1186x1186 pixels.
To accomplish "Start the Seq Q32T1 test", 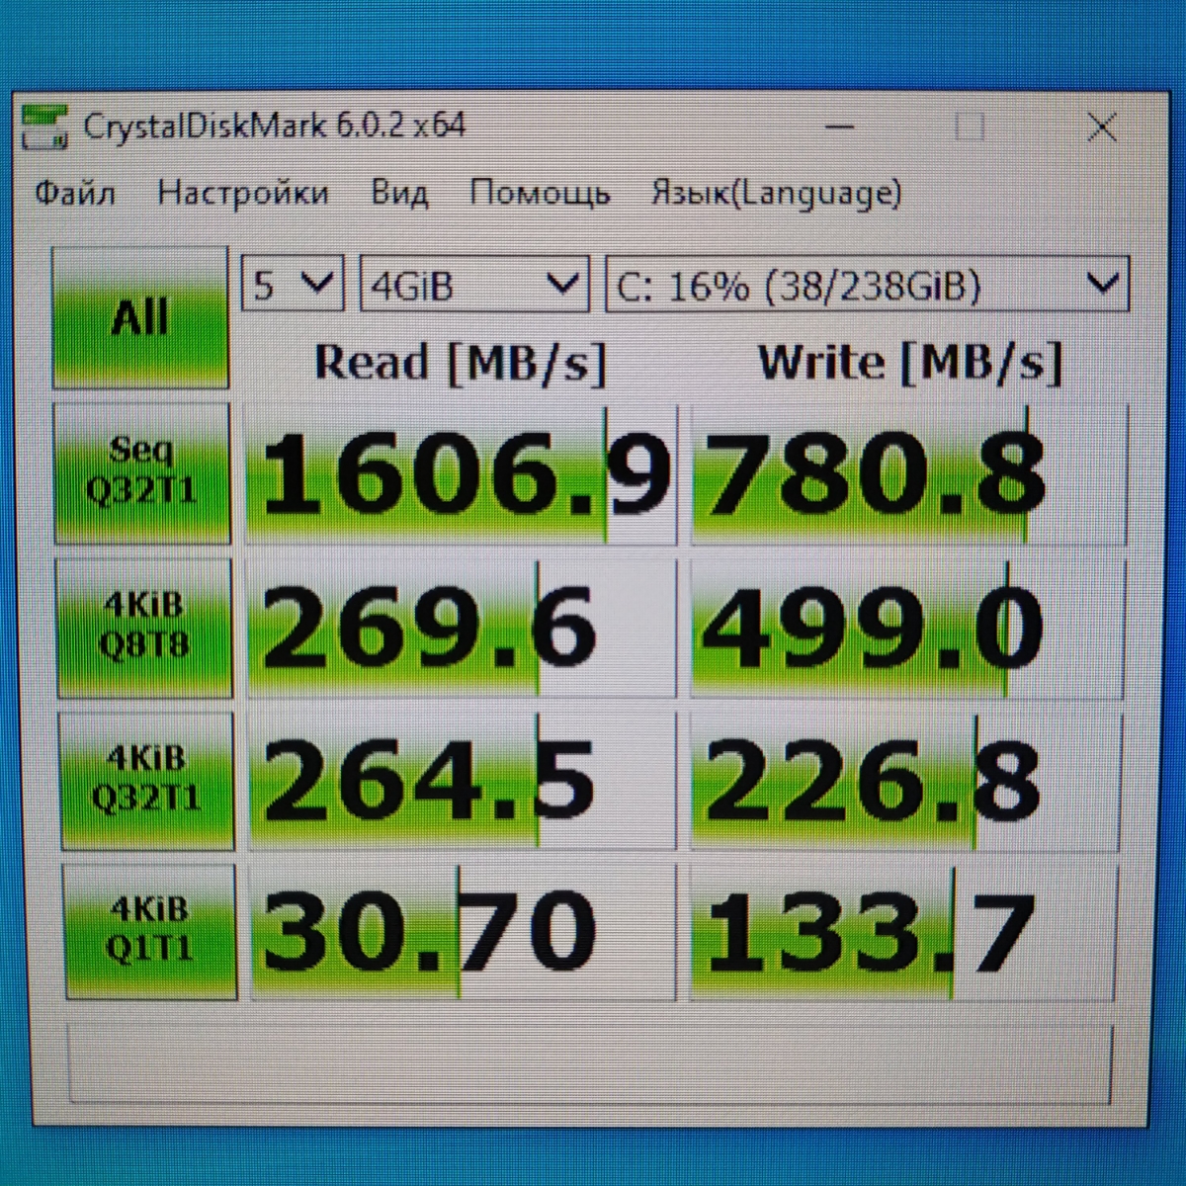I will [142, 472].
